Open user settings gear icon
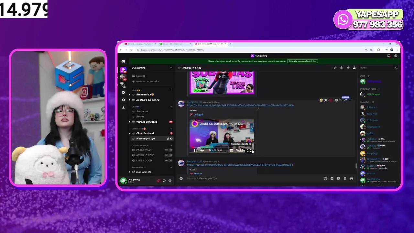 pos(170,181)
